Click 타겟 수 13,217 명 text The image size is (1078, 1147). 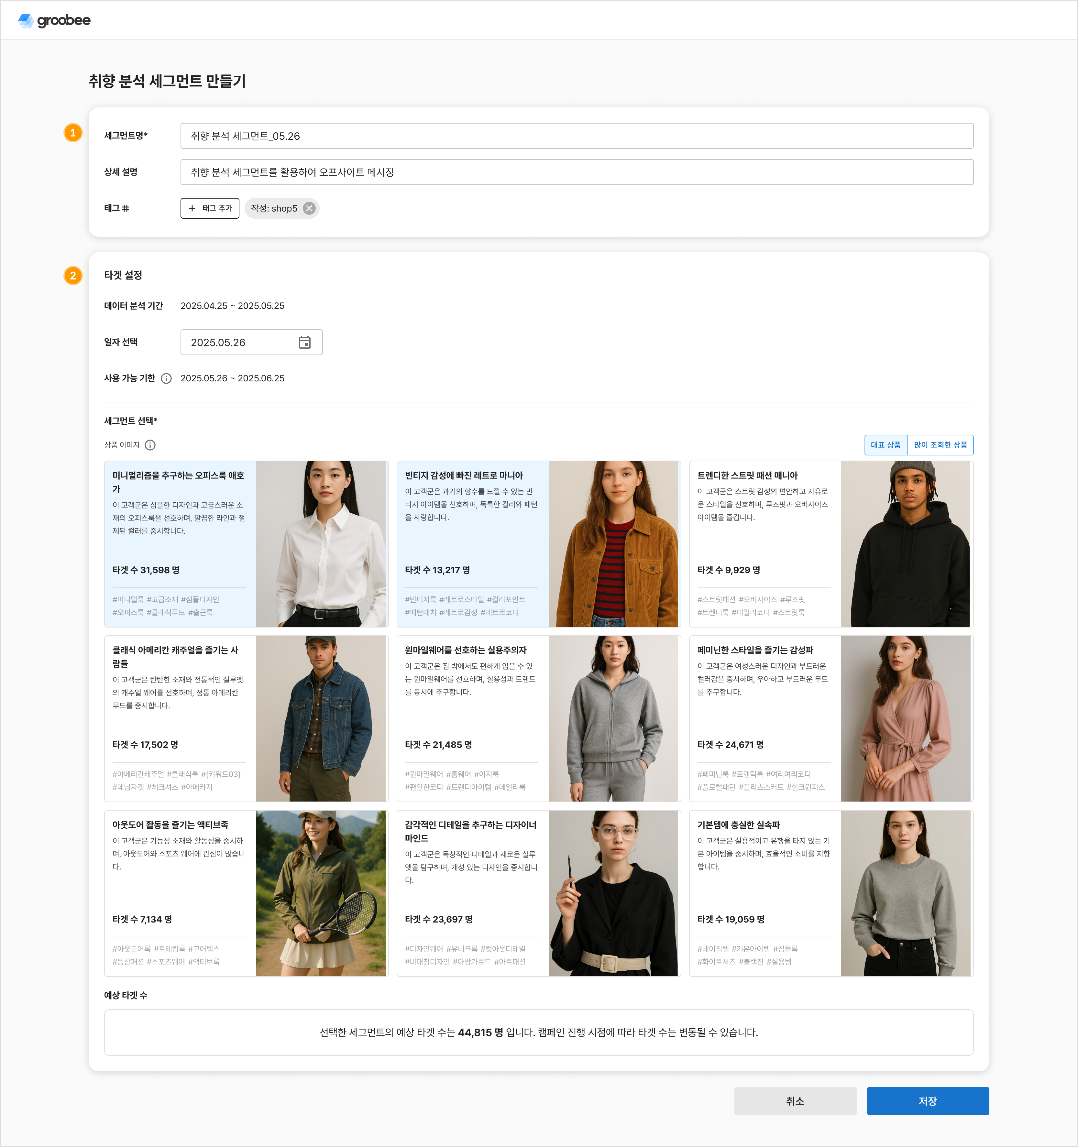[x=437, y=570]
